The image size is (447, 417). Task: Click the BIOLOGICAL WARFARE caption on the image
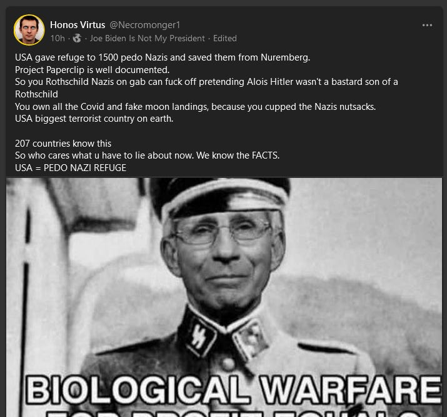pos(233,390)
